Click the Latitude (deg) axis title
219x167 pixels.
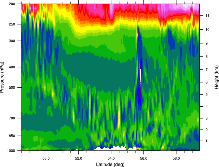coord(110,164)
